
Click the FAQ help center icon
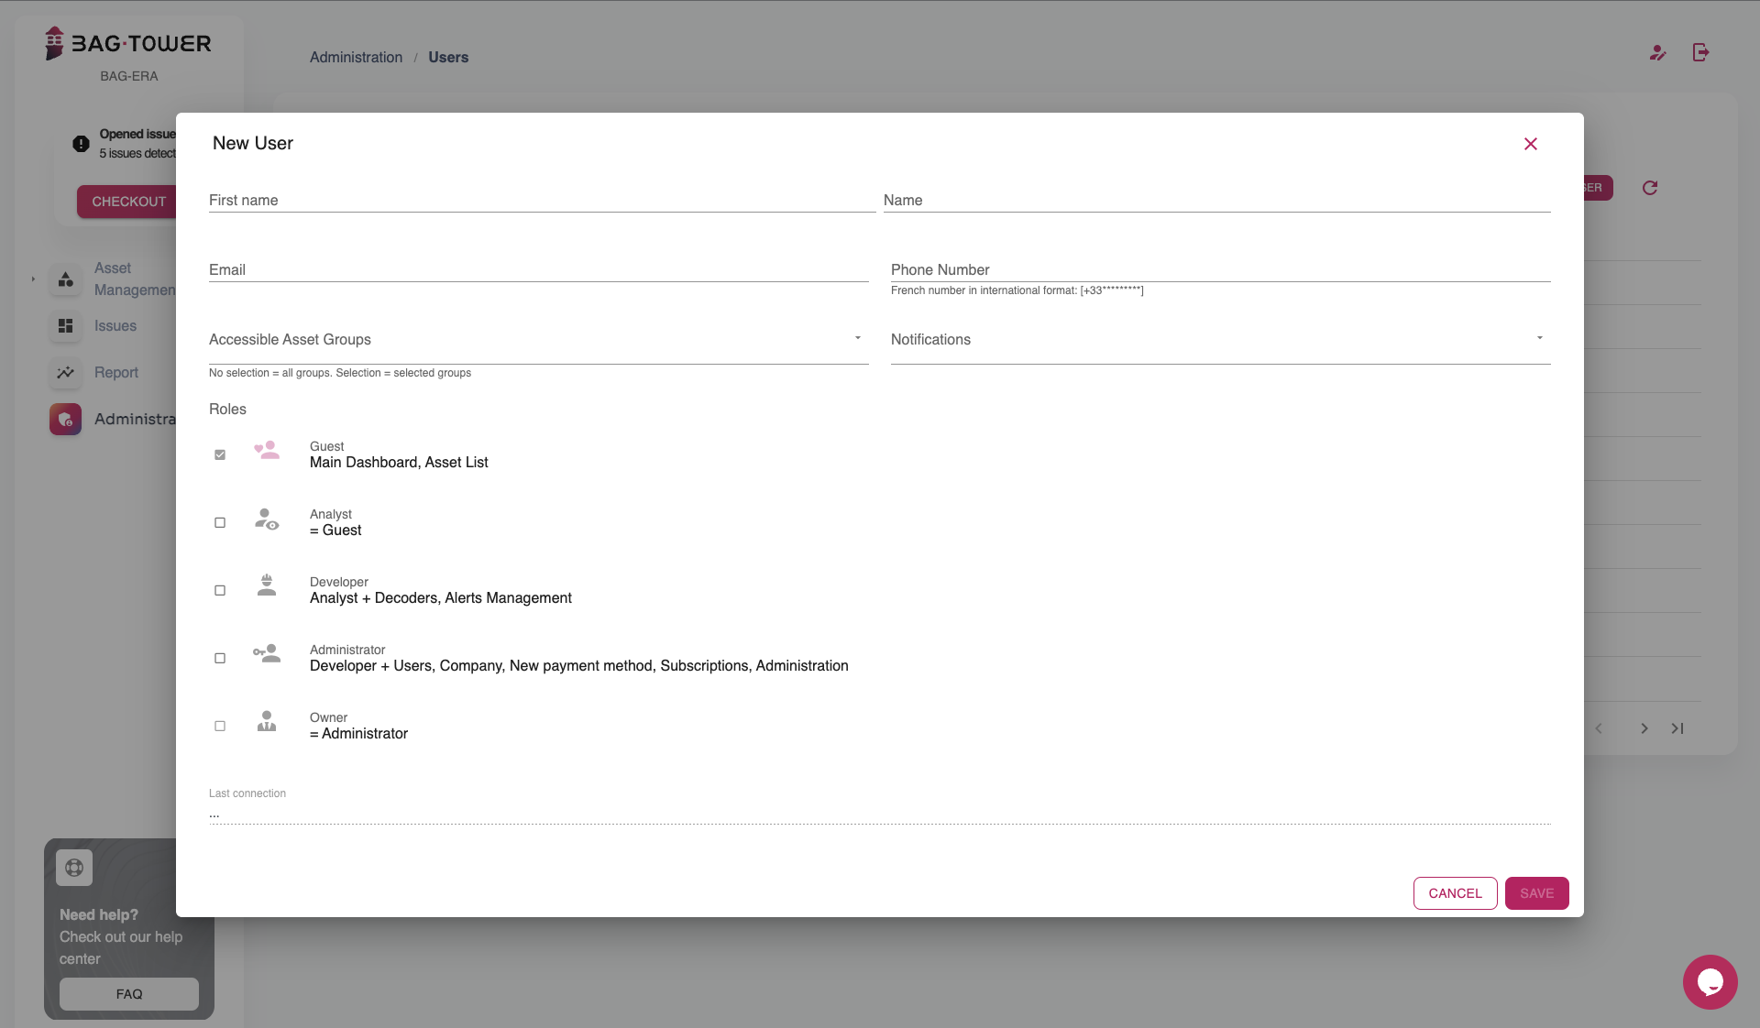(x=74, y=869)
